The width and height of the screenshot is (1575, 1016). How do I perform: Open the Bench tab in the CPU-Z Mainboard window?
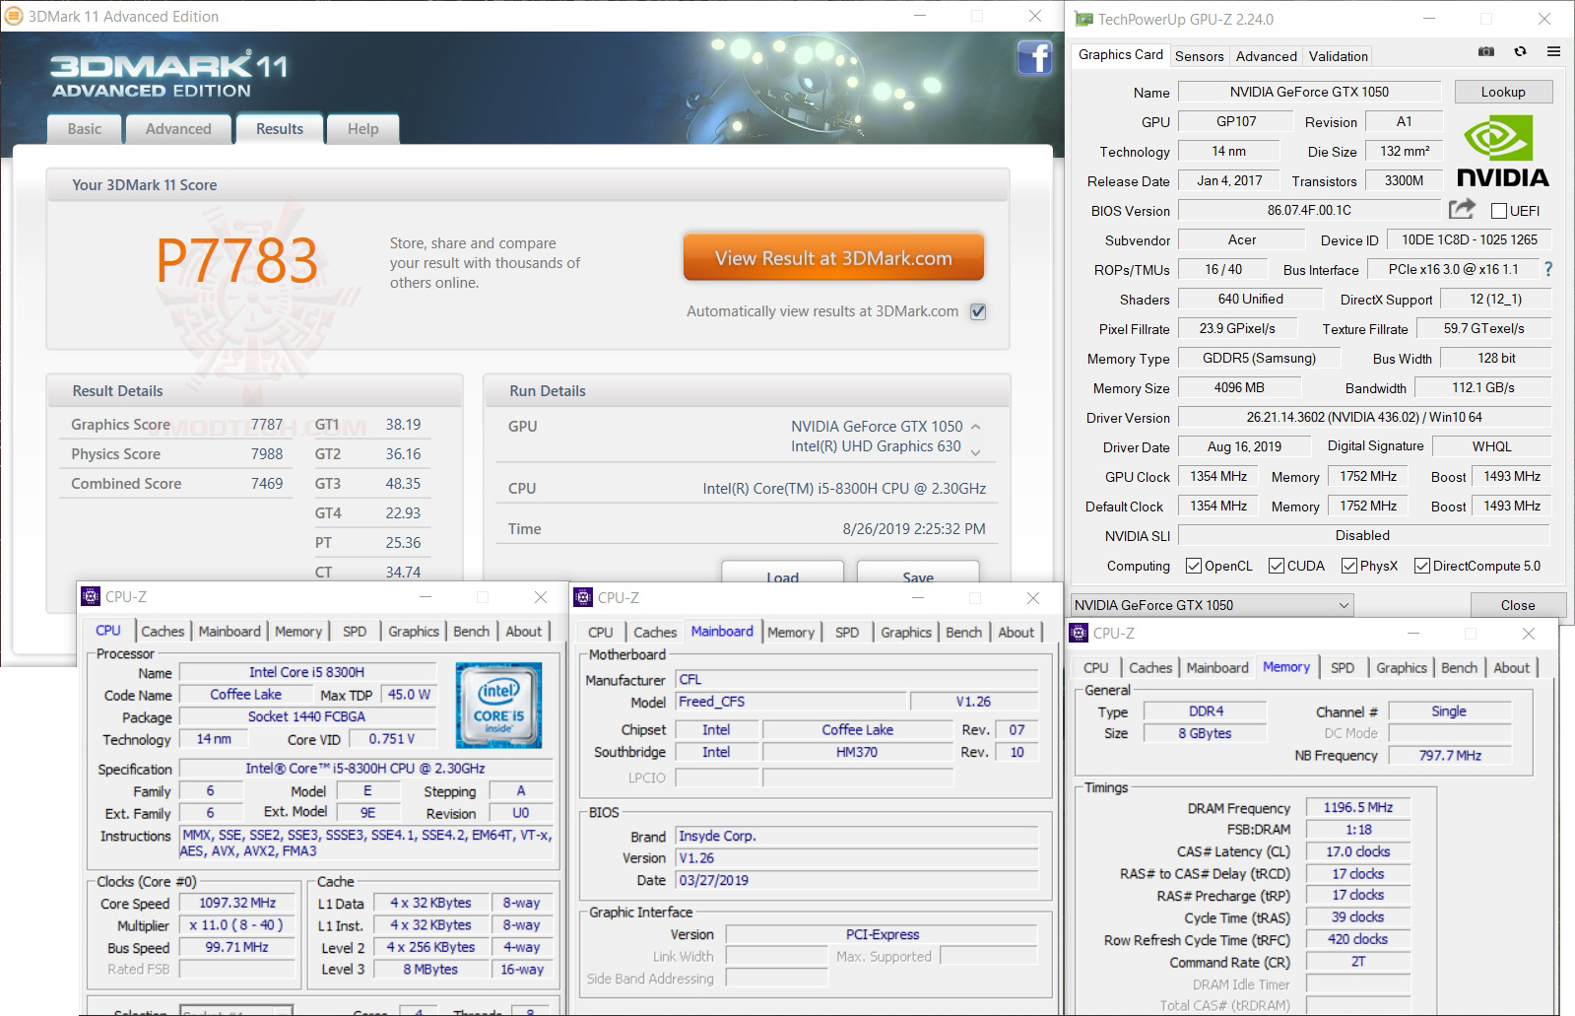(963, 633)
